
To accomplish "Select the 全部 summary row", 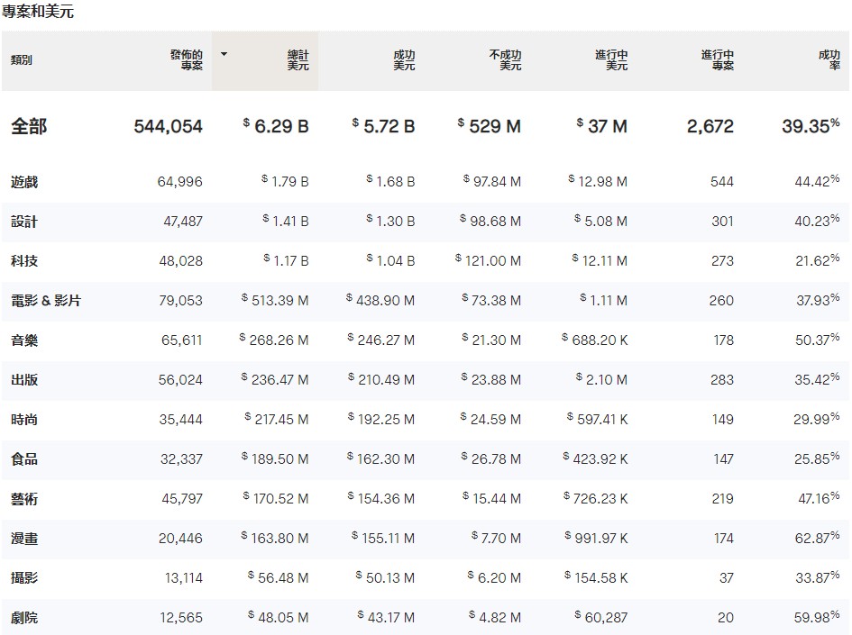I will point(425,126).
